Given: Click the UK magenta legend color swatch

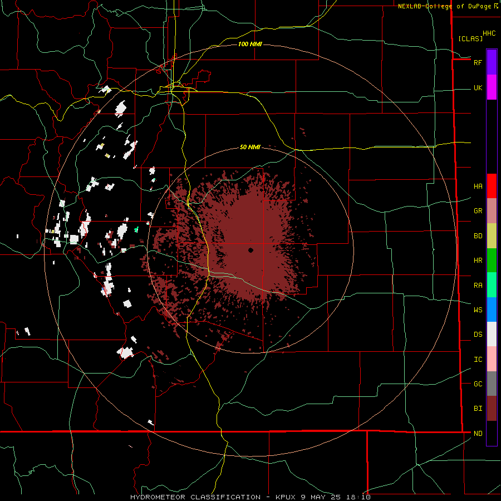Looking at the screenshot, I should click(x=492, y=87).
